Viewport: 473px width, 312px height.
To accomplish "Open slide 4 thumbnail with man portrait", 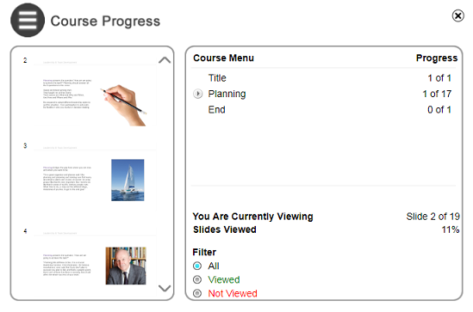I will 95,266.
